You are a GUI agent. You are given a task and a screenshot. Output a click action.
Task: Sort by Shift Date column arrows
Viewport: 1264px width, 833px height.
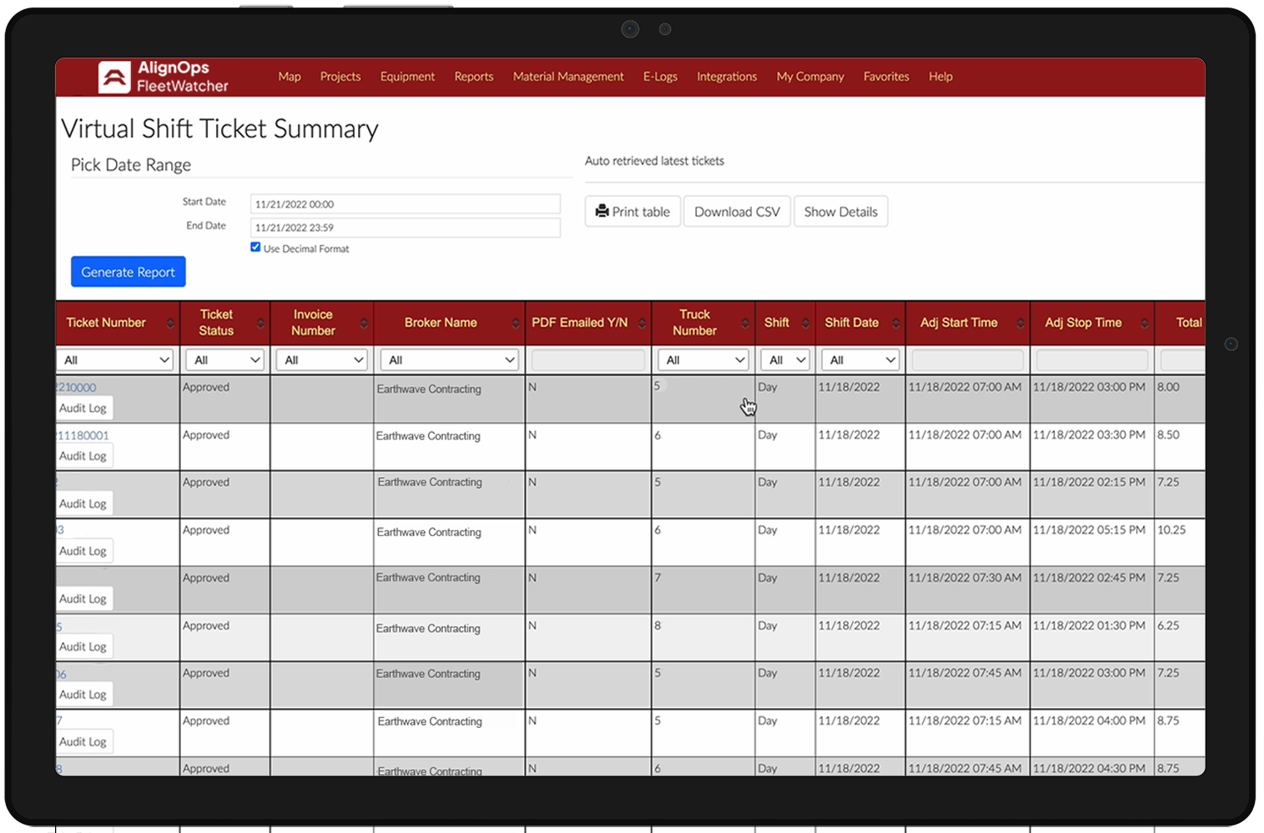click(896, 324)
